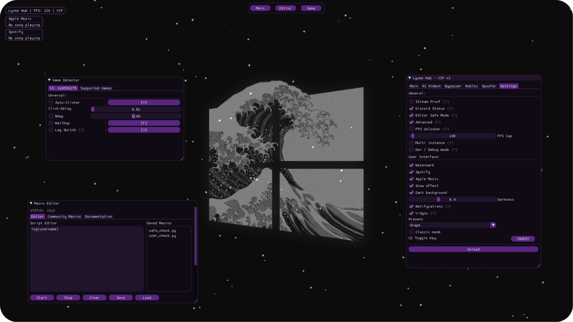Open the Supported Games tab
Screen dimensions: 573x322
coord(96,88)
